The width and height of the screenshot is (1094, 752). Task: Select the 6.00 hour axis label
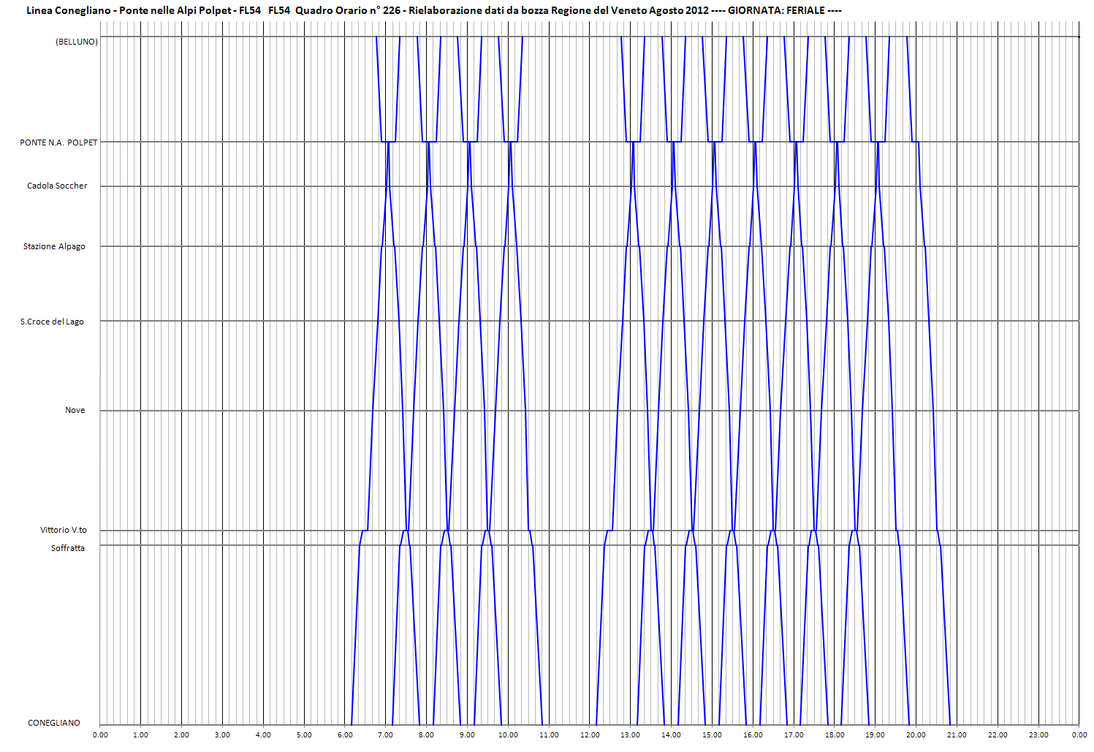tap(345, 735)
